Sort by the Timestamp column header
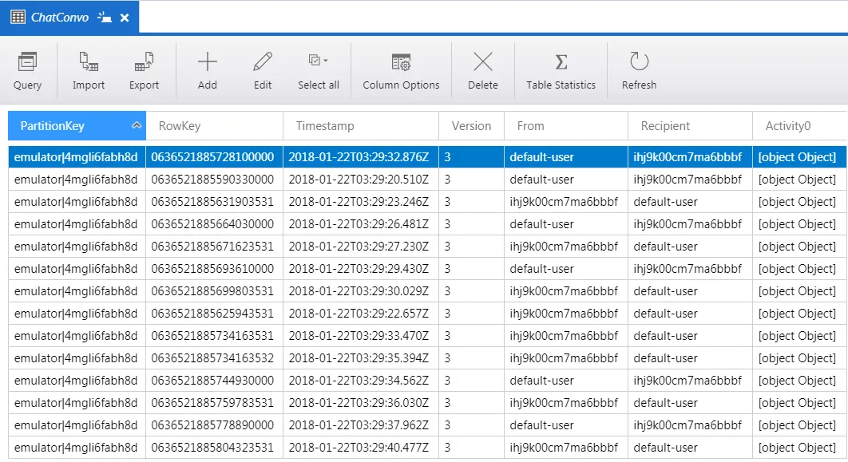The image size is (848, 462). click(361, 126)
